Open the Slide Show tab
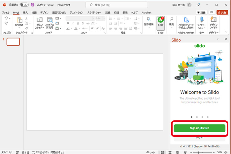The height and width of the screenshot is (154, 231). [94, 13]
